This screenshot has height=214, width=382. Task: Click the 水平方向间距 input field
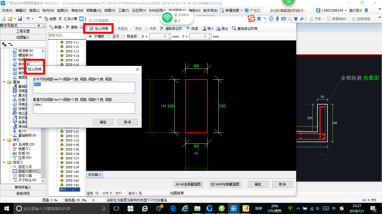tap(84, 87)
